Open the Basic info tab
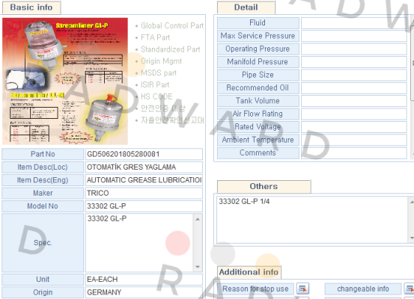The height and width of the screenshot is (299, 414). (31, 7)
